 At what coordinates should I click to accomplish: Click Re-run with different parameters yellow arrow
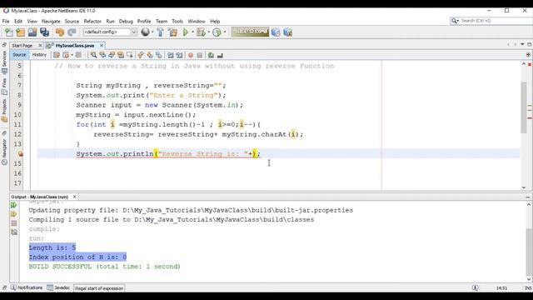[x=14, y=214]
